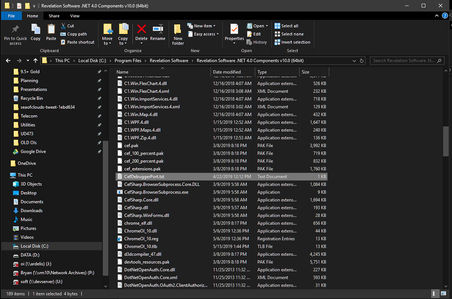Rename the selected file
The width and height of the screenshot is (452, 299).
pos(158,32)
